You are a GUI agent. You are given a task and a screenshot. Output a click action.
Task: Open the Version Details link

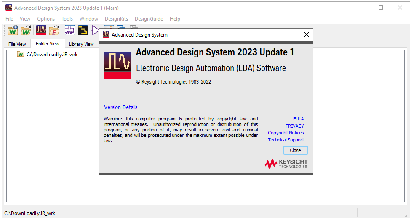(120, 107)
